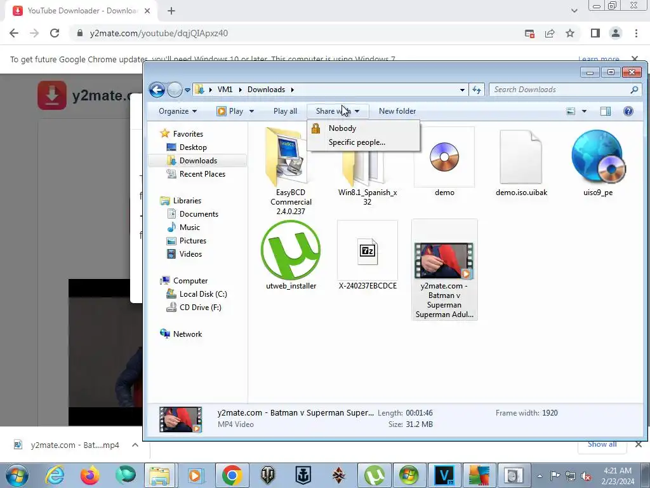Reload the Chrome page

55,33
